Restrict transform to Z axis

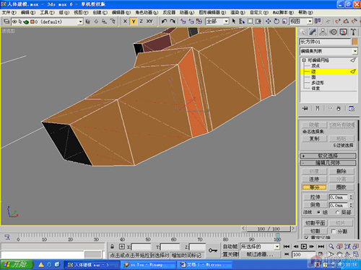[142, 22]
